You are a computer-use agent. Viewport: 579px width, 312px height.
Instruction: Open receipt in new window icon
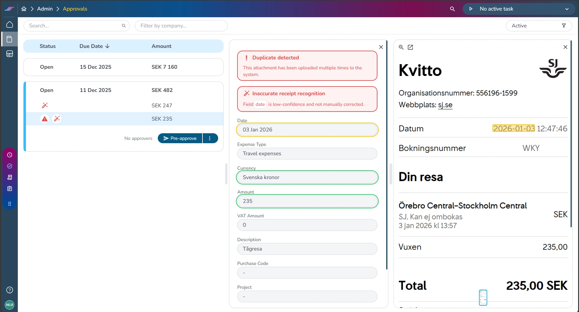[410, 47]
